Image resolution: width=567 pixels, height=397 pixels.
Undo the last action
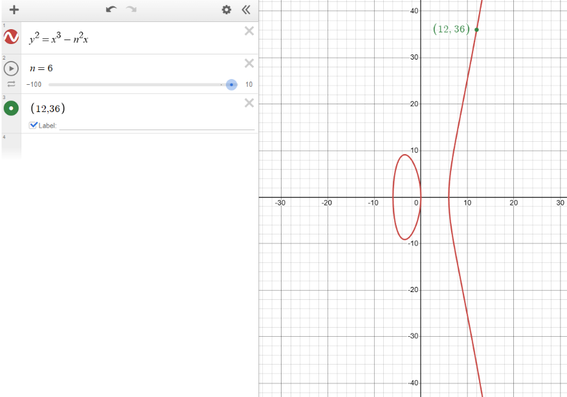tap(111, 10)
